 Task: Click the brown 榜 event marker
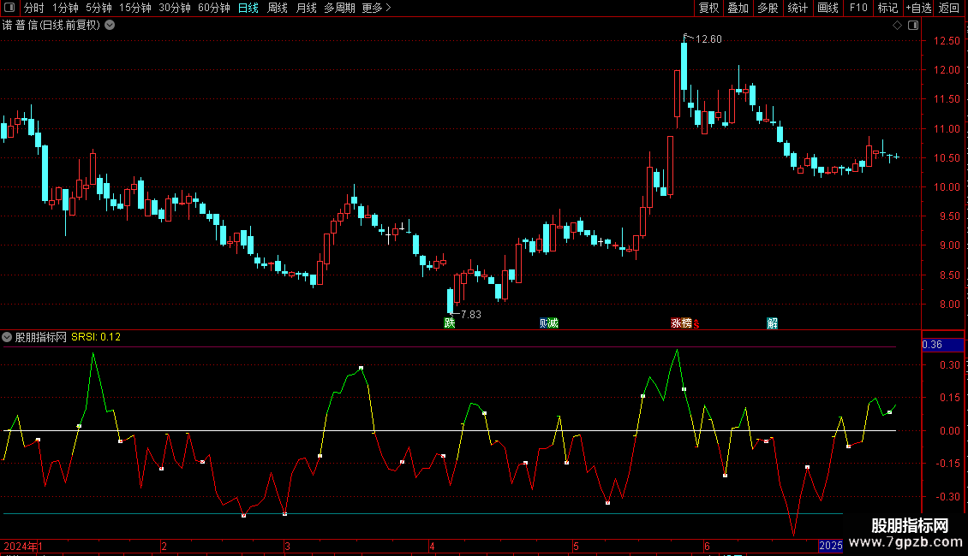pos(686,323)
